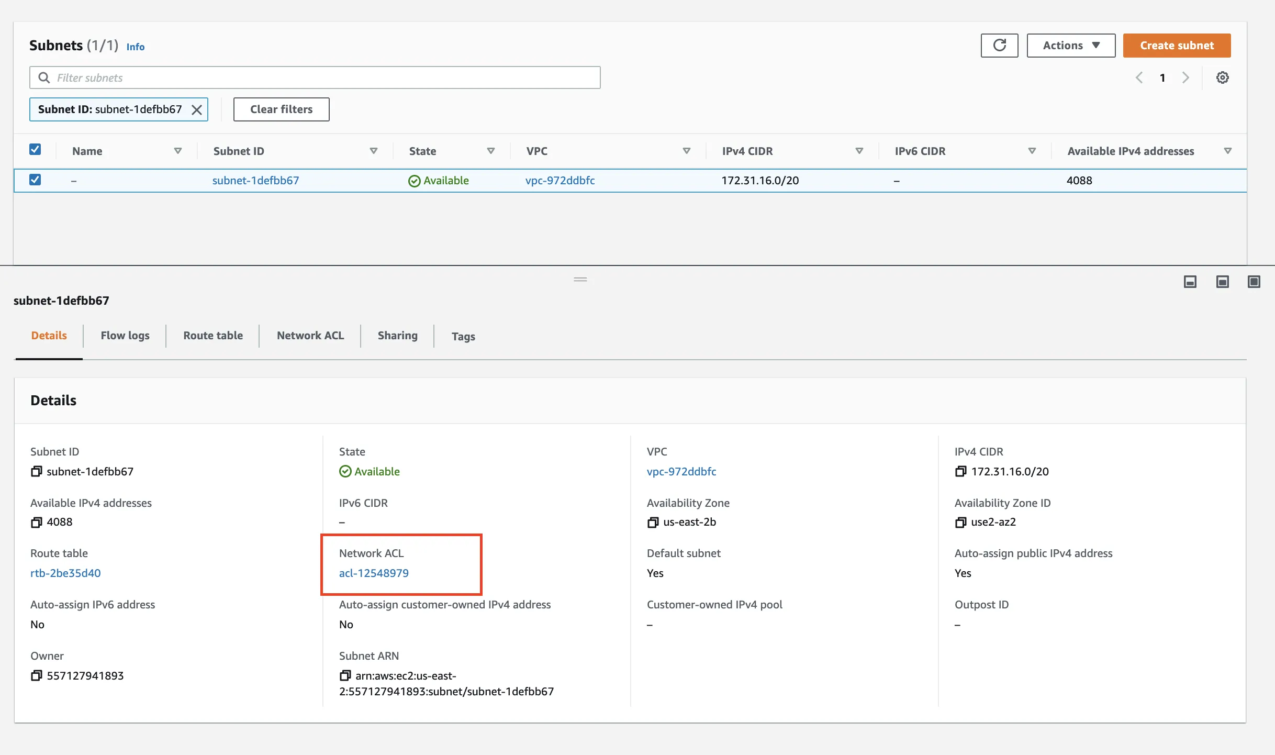Screen dimensions: 1275x755
Task: Maximize the details split panel icon
Action: click(1254, 282)
